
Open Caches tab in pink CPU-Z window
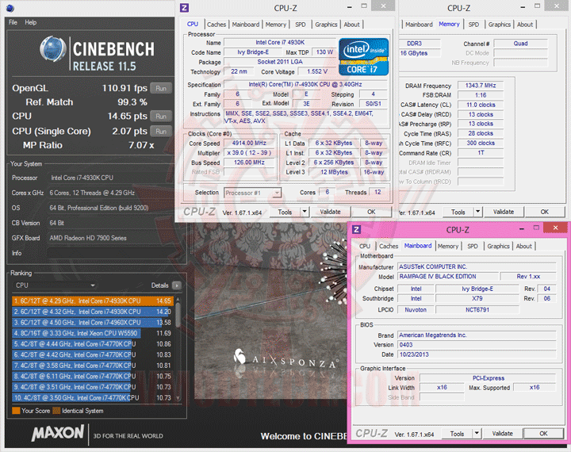(389, 246)
